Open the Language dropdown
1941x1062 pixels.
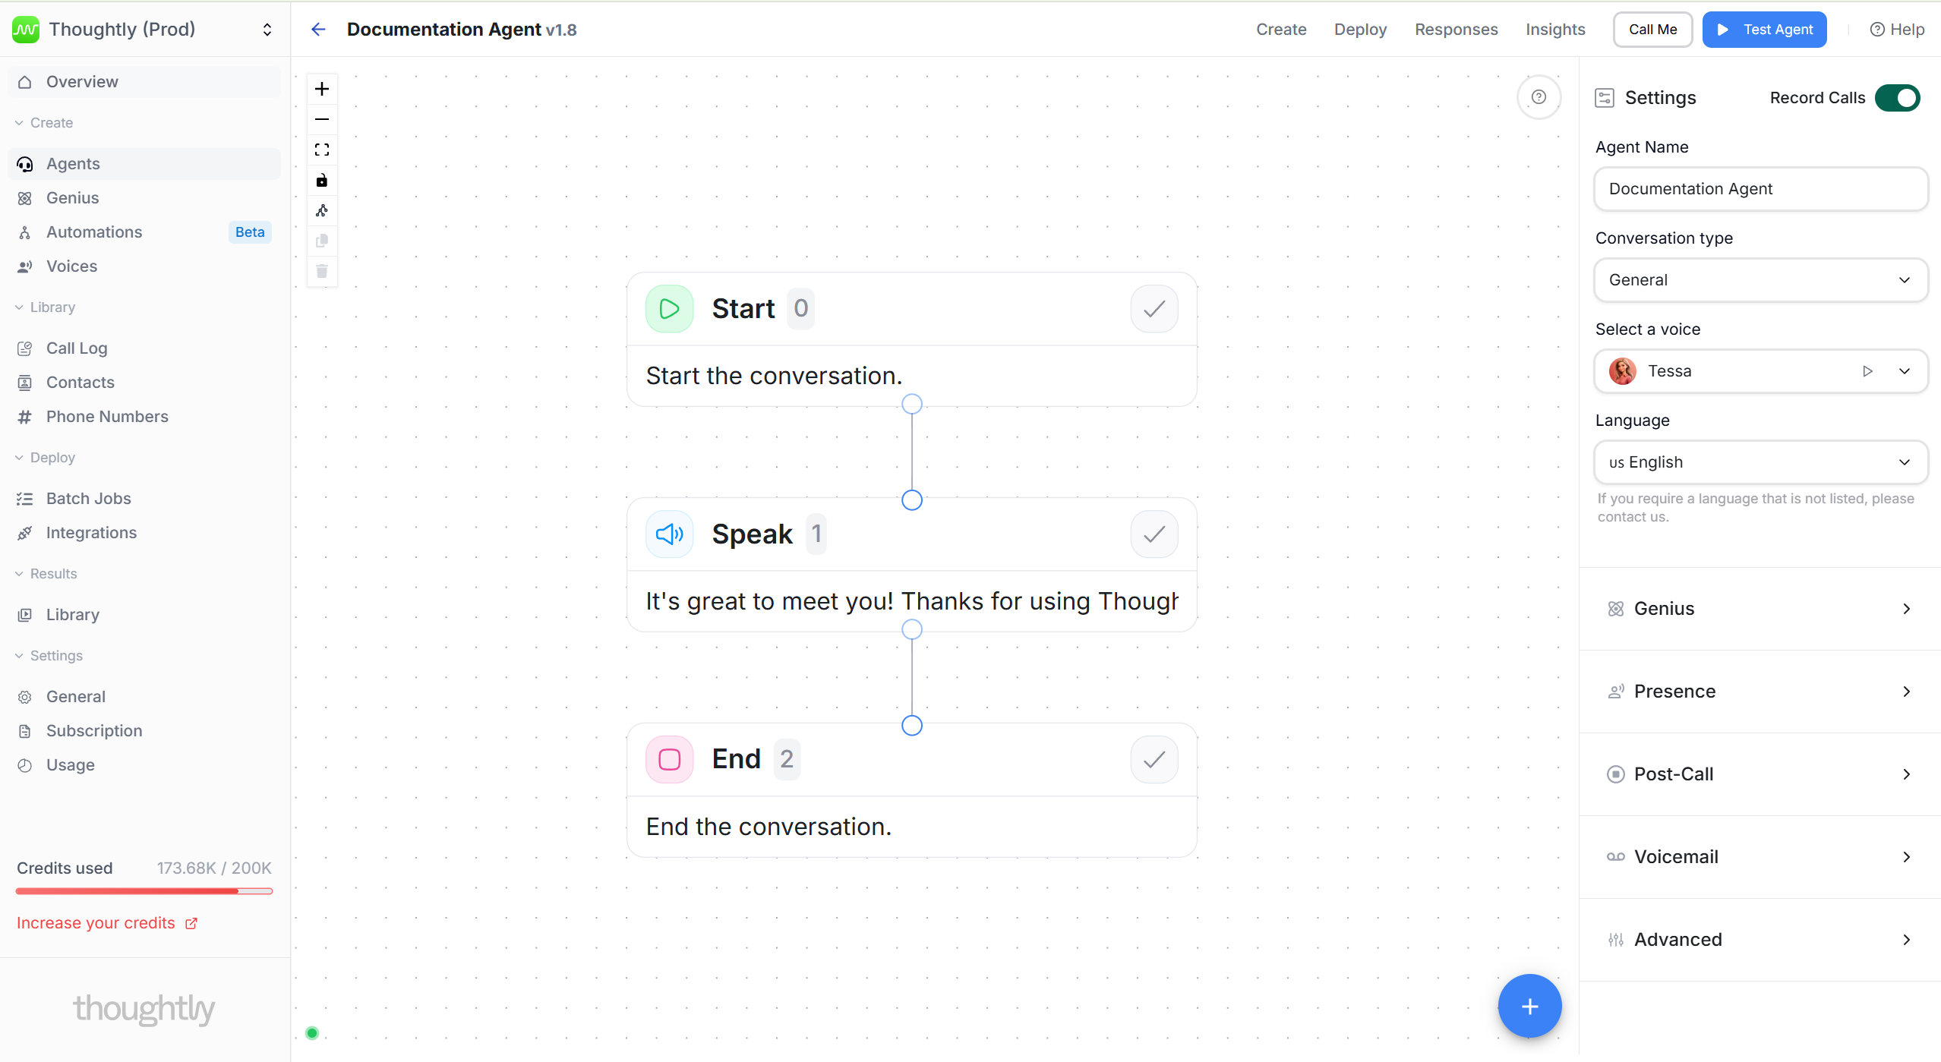1760,462
